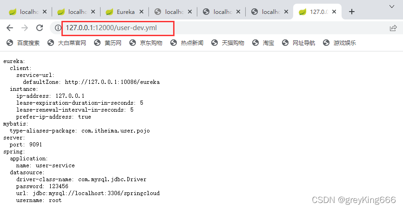The height and width of the screenshot is (209, 403).
Task: Close the leftmost localhost tab
Action: (x=45, y=12)
